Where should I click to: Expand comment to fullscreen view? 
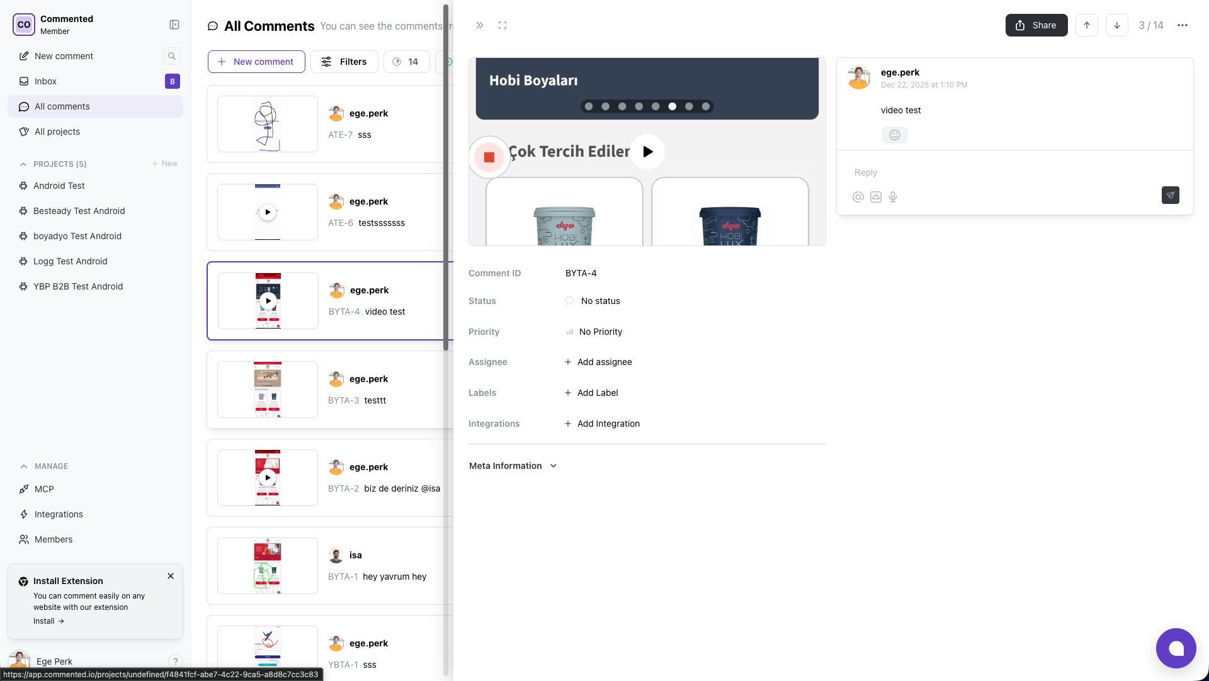click(502, 25)
